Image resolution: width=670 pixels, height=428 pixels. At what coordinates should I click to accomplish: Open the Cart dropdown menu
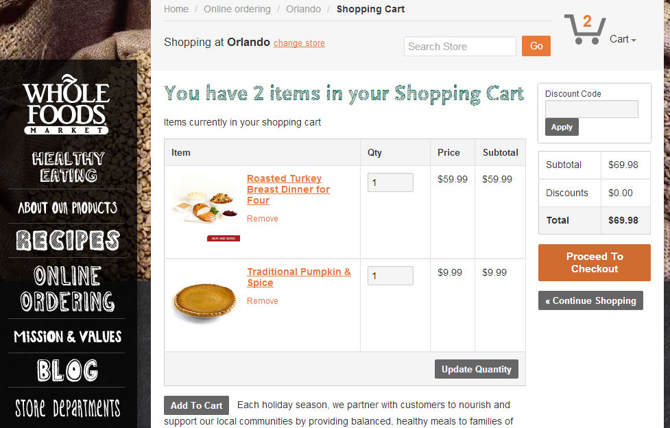pyautogui.click(x=623, y=39)
